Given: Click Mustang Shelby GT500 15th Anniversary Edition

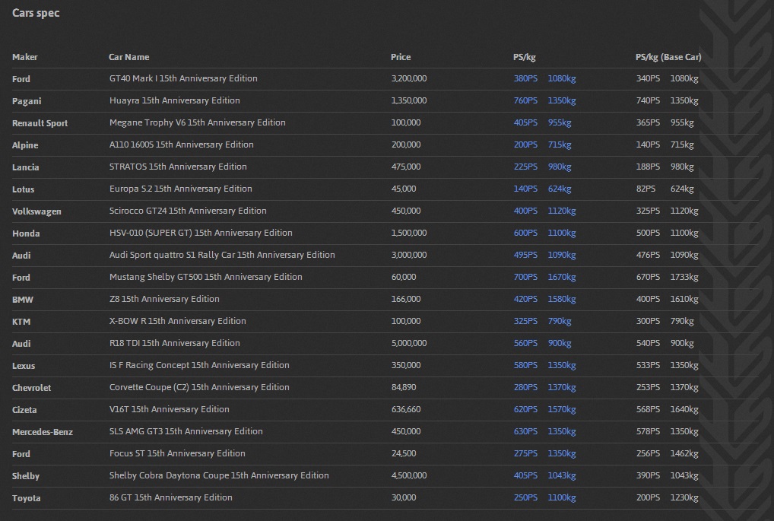Looking at the screenshot, I should pos(206,277).
